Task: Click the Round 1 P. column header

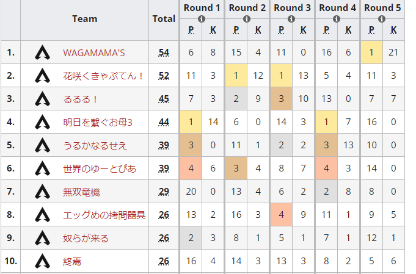Action: tap(191, 30)
